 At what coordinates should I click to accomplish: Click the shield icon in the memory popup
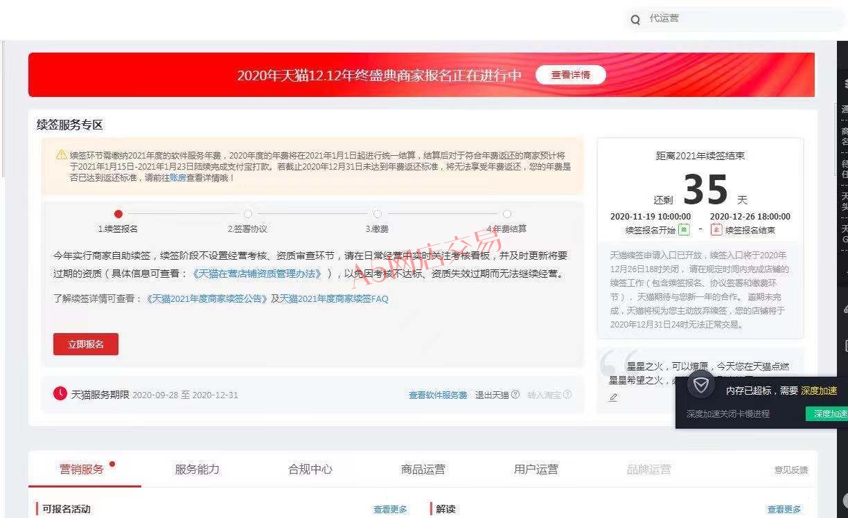[701, 385]
